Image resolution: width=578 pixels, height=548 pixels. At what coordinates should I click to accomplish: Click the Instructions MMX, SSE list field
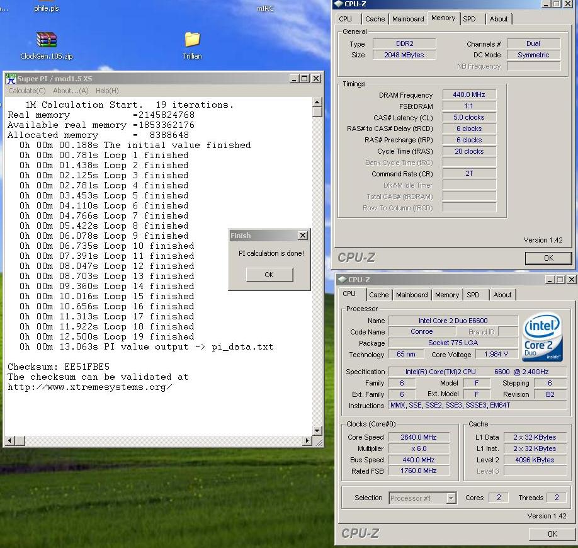478,405
